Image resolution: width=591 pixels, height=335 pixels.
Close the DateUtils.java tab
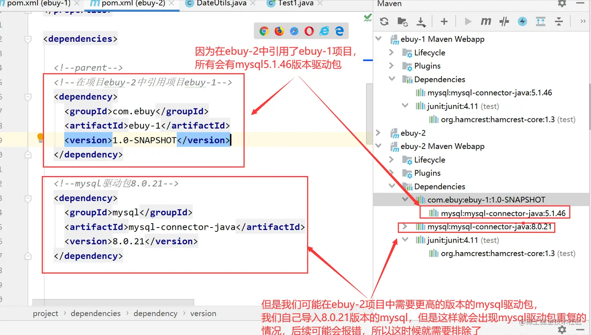point(253,4)
